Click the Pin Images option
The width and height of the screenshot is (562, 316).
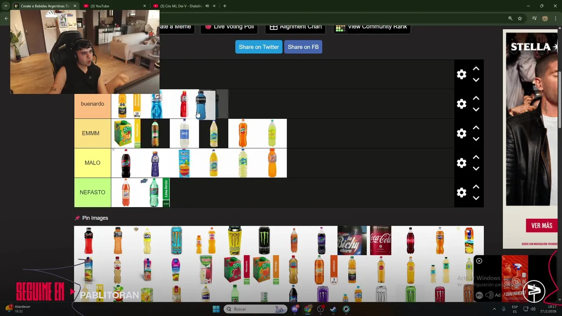pyautogui.click(x=91, y=218)
